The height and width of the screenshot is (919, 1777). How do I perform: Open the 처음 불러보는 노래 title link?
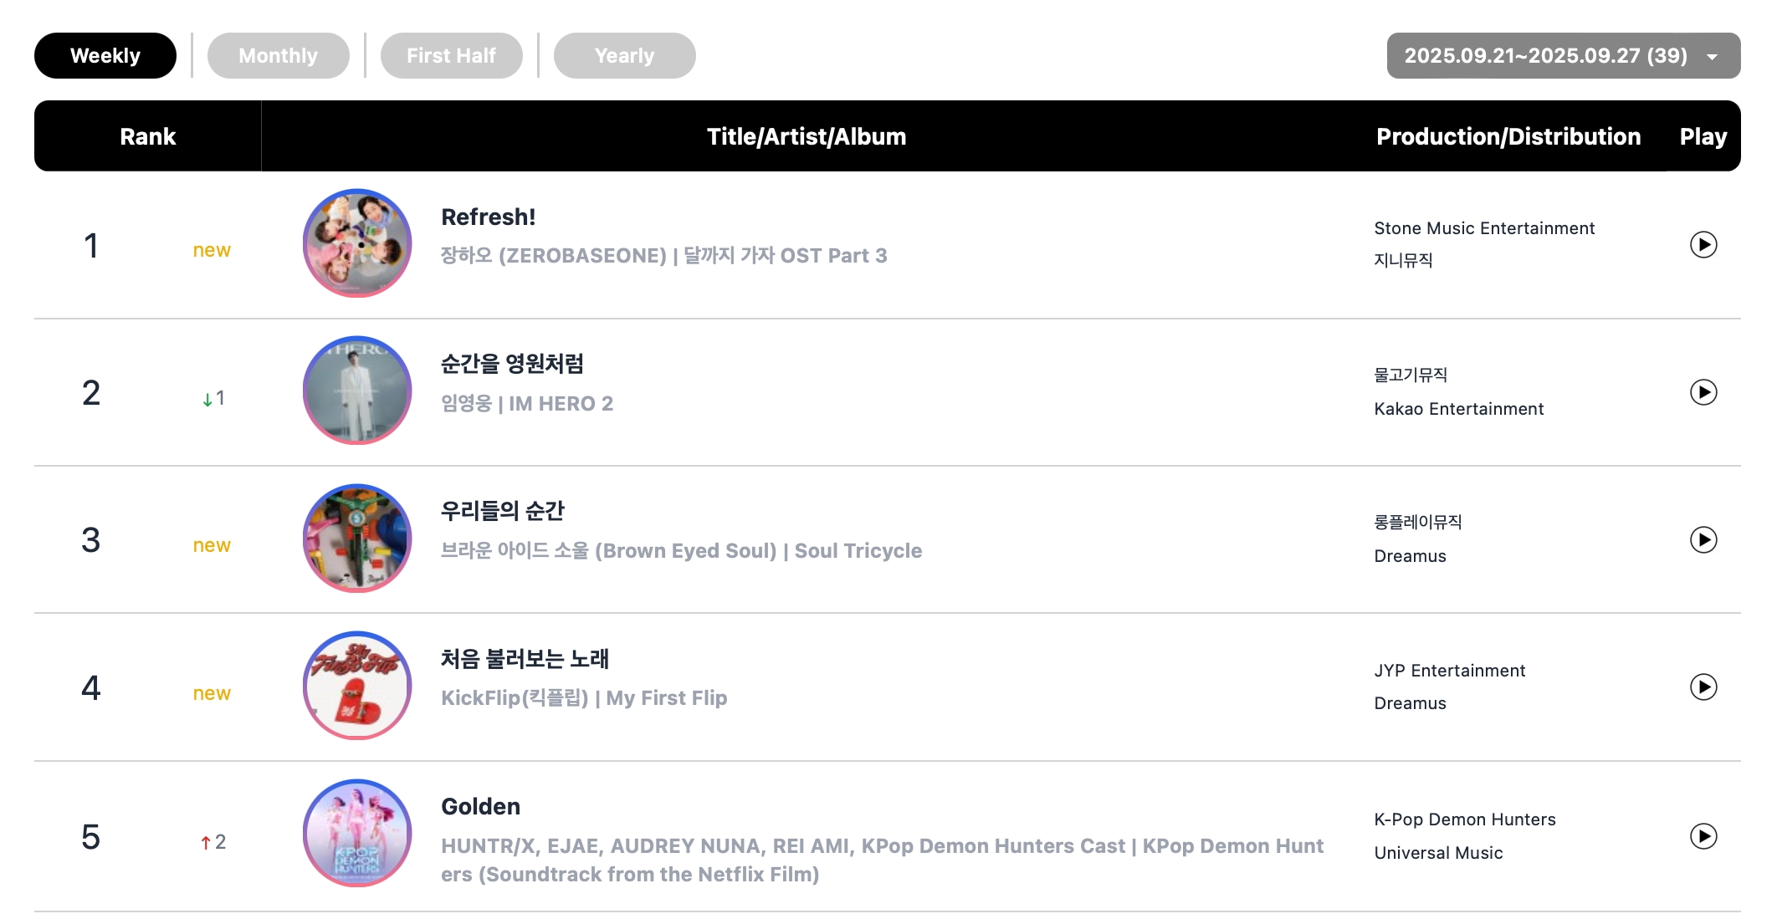525,659
